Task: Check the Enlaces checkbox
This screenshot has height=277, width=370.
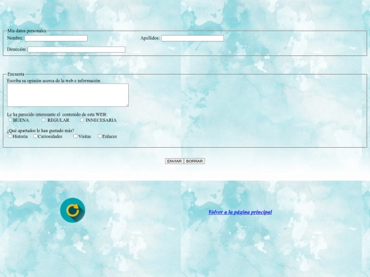Action: [100, 136]
